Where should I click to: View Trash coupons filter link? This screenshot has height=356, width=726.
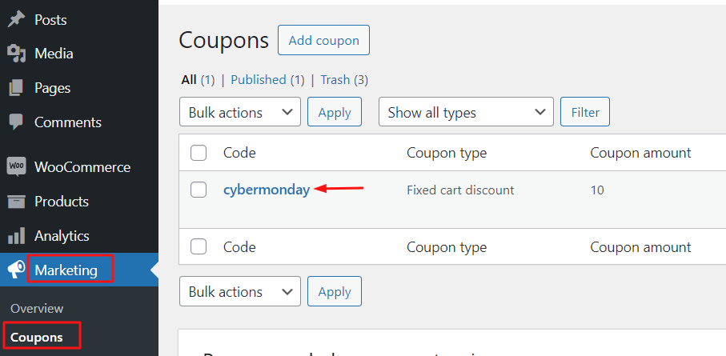click(x=335, y=80)
